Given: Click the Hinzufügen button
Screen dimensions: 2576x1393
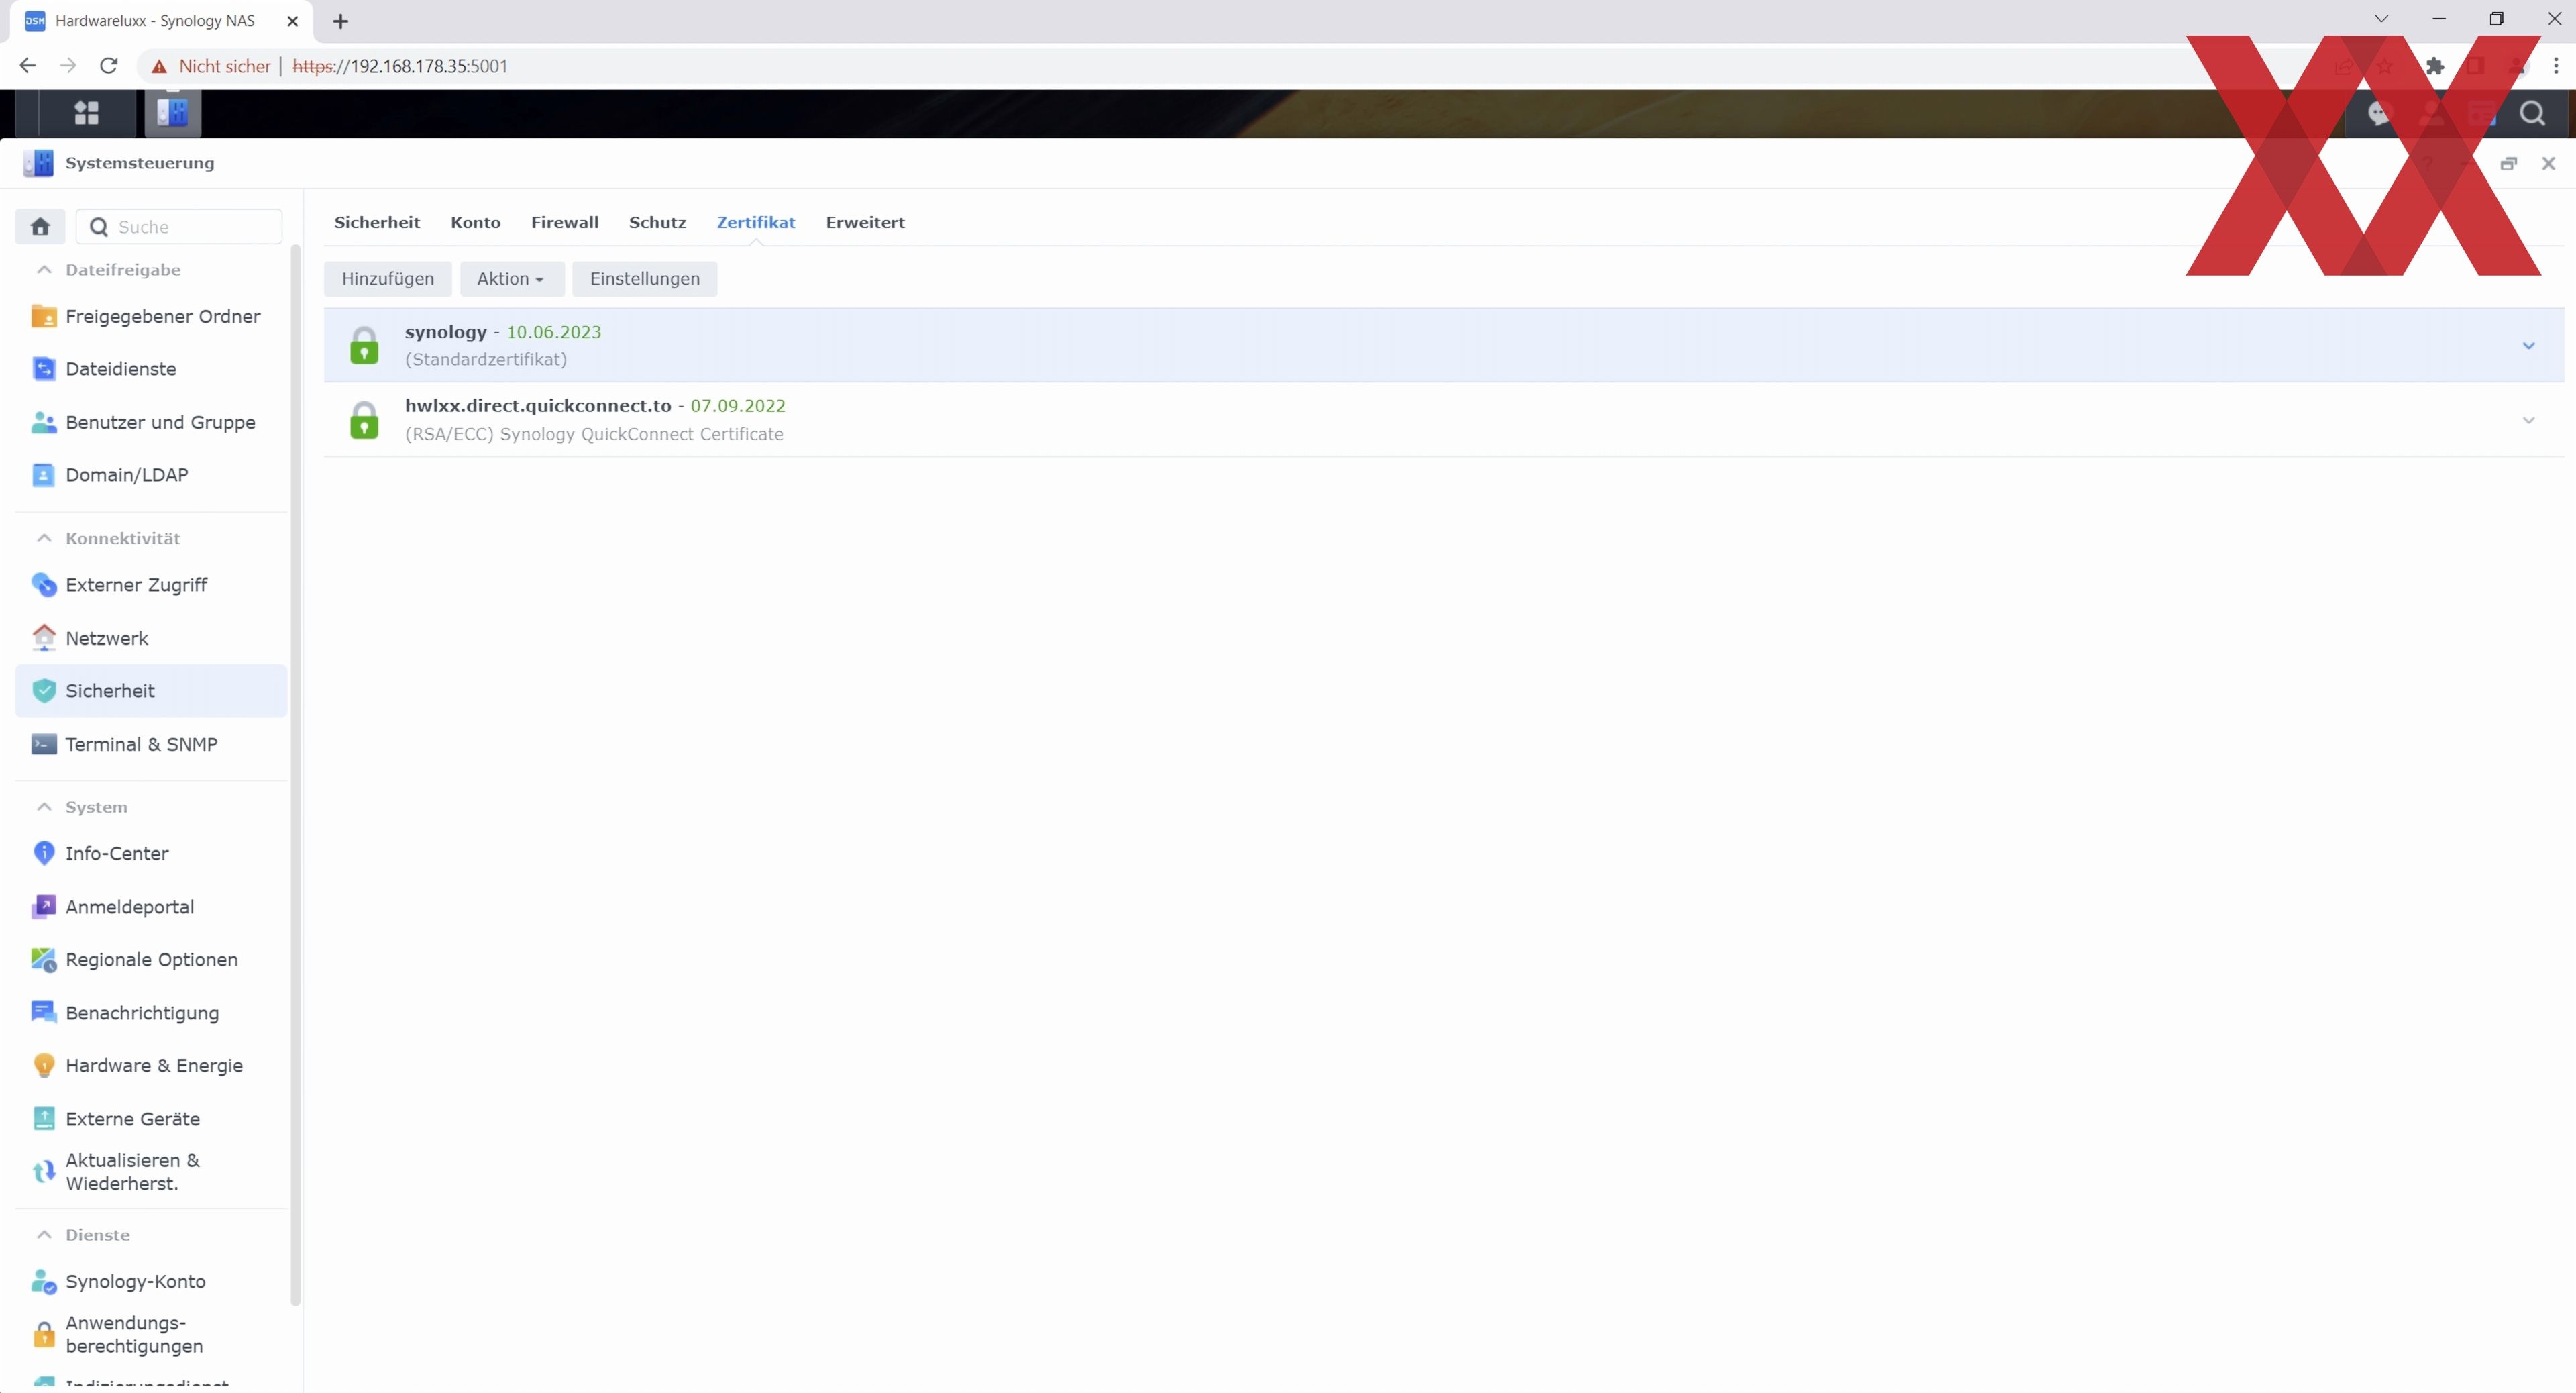Looking at the screenshot, I should [388, 279].
